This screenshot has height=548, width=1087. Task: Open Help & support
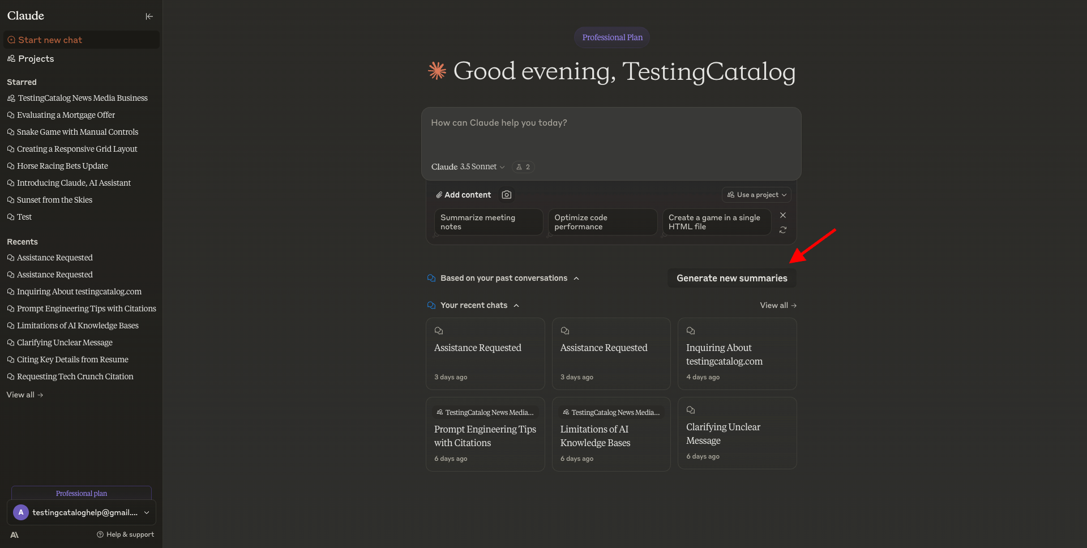coord(125,534)
